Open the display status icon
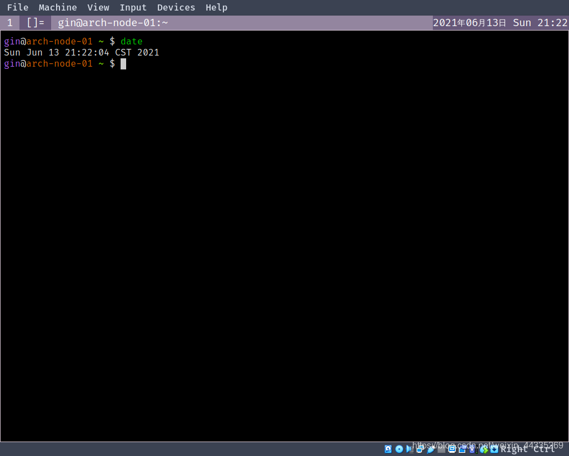The height and width of the screenshot is (456, 569). pyautogui.click(x=452, y=449)
